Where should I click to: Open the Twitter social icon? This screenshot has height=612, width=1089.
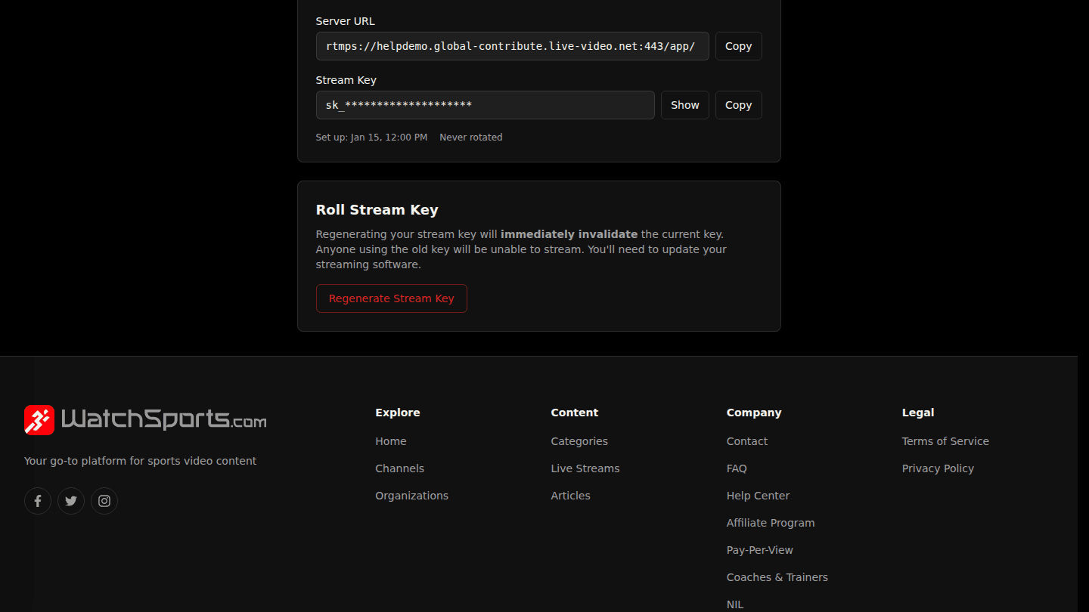71,501
